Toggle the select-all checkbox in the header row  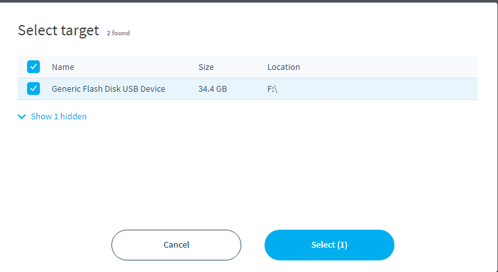33,67
